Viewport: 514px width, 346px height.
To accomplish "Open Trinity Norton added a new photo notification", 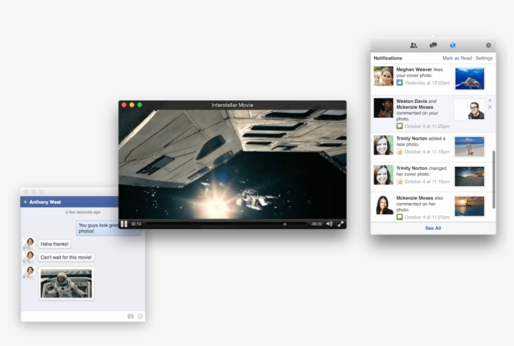I will coord(433,147).
